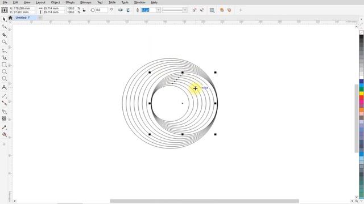Switch to the Untitled-1 document tab
The height and width of the screenshot is (204, 364).
[23, 18]
